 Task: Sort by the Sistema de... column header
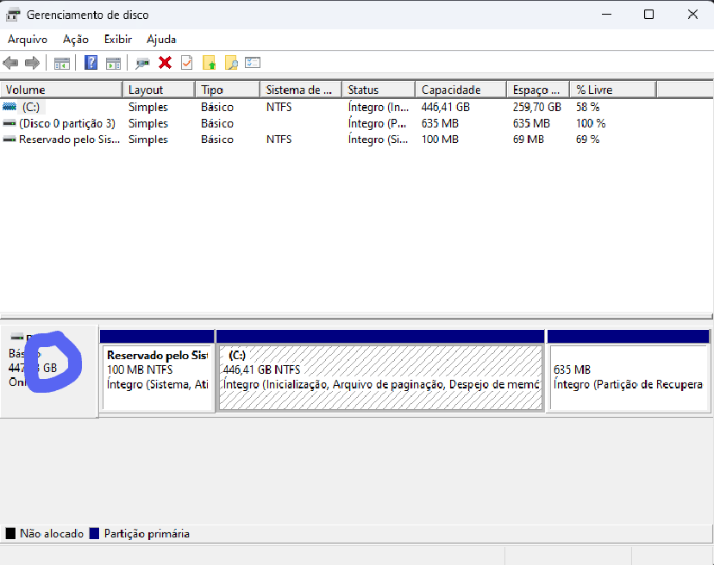(x=301, y=90)
